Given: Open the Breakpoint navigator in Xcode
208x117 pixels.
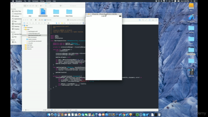Looking at the screenshot, I should click(x=42, y=23).
